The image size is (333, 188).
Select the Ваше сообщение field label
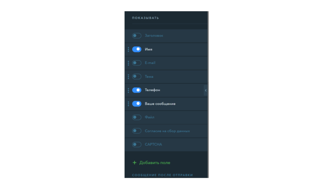[160, 104]
